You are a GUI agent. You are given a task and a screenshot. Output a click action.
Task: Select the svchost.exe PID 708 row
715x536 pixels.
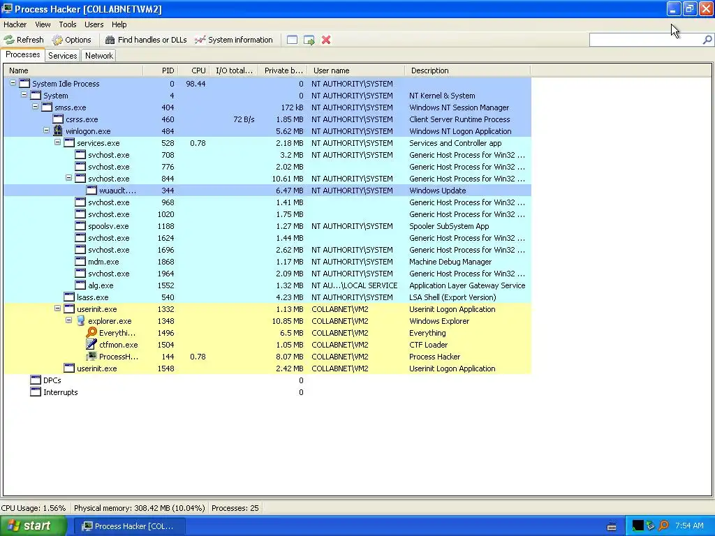pyautogui.click(x=267, y=155)
